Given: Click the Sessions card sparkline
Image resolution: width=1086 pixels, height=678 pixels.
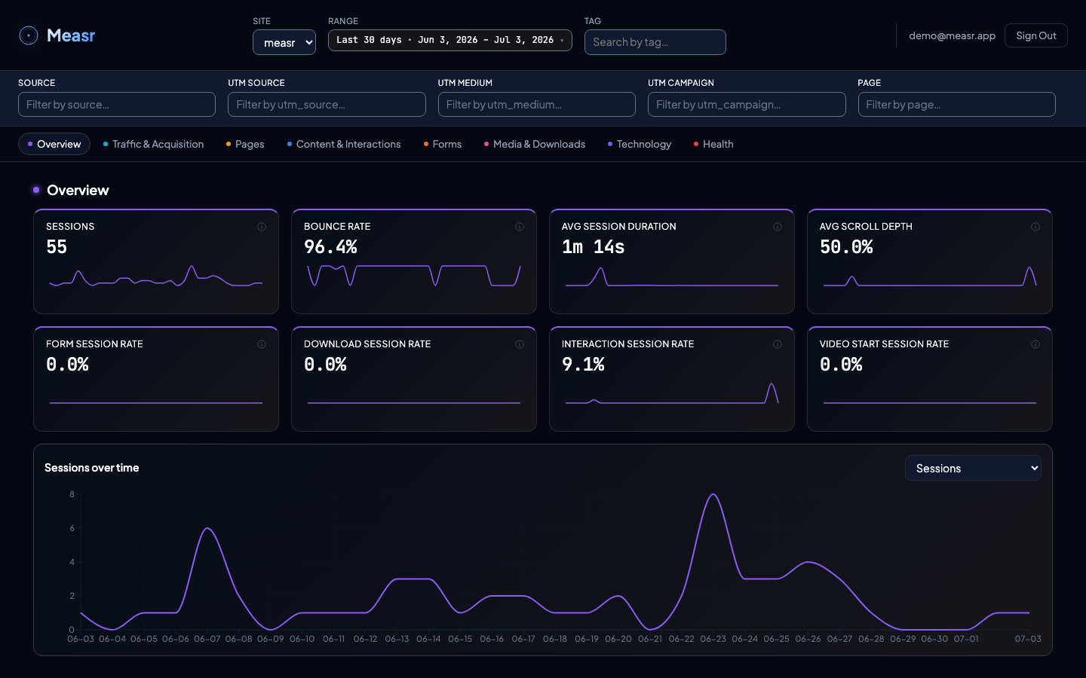Looking at the screenshot, I should pyautogui.click(x=156, y=276).
